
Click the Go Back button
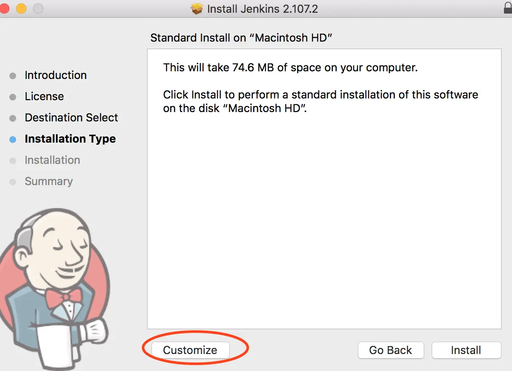(391, 350)
